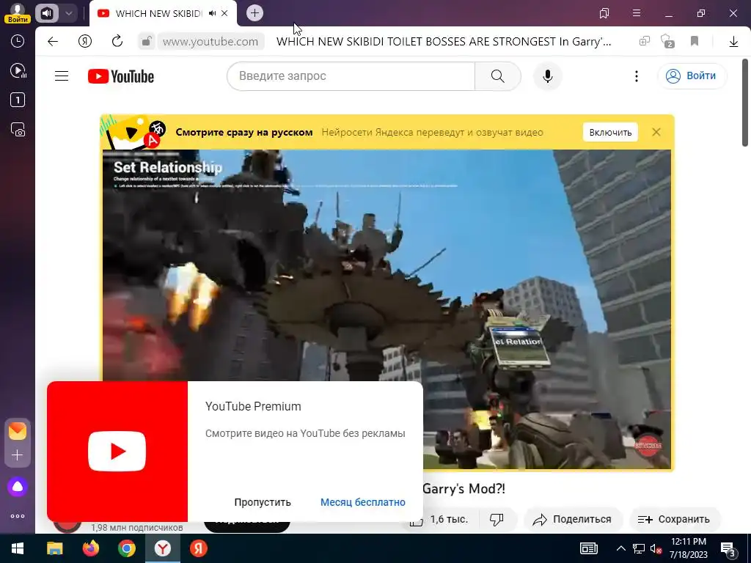The width and height of the screenshot is (751, 563).
Task: Start voice search with microphone icon
Action: pyautogui.click(x=547, y=76)
